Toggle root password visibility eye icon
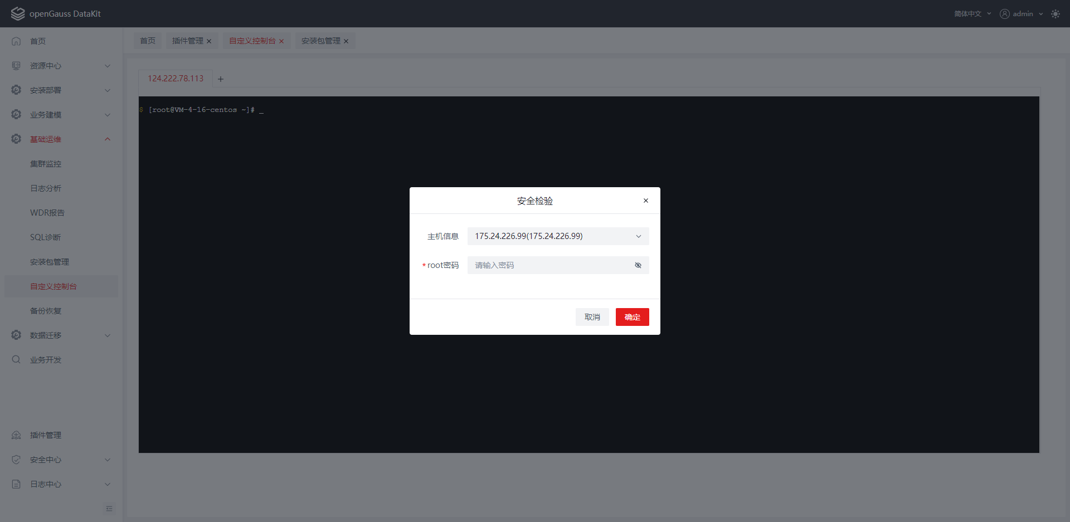The image size is (1070, 522). 638,265
